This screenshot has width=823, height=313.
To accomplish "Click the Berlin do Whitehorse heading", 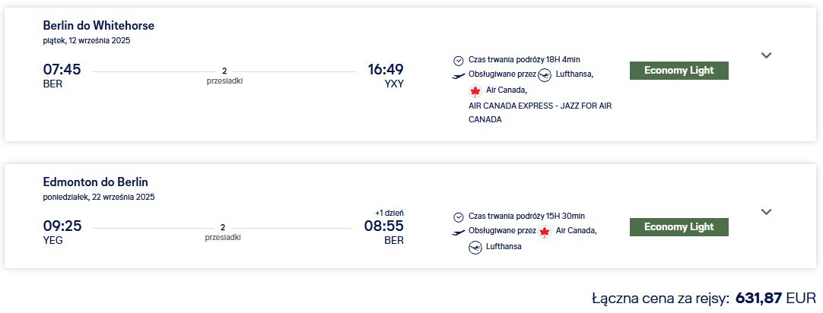I will [x=99, y=25].
